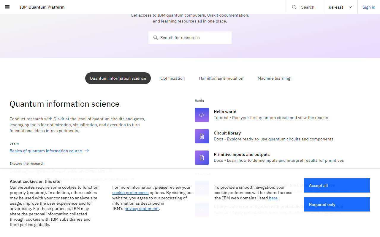Click the 'About cookies on this site' heading

point(35,181)
